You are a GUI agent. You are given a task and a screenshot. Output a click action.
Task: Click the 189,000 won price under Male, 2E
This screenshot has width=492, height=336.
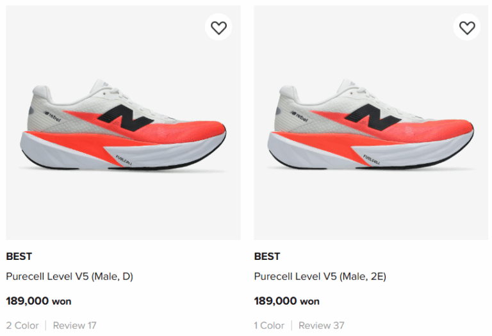click(x=286, y=300)
